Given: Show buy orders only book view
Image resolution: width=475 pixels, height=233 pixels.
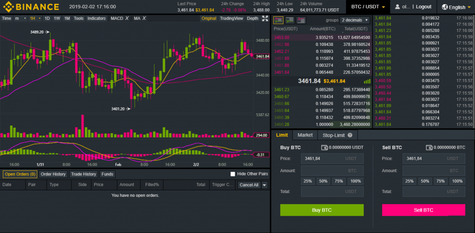Looking at the screenshot, I should [x=290, y=20].
